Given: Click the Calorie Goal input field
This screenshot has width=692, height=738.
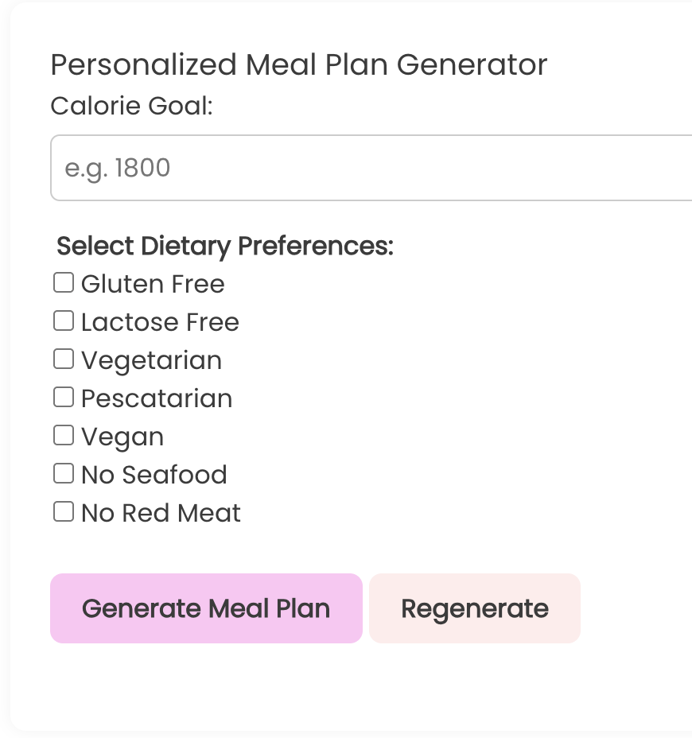Looking at the screenshot, I should pos(371,168).
